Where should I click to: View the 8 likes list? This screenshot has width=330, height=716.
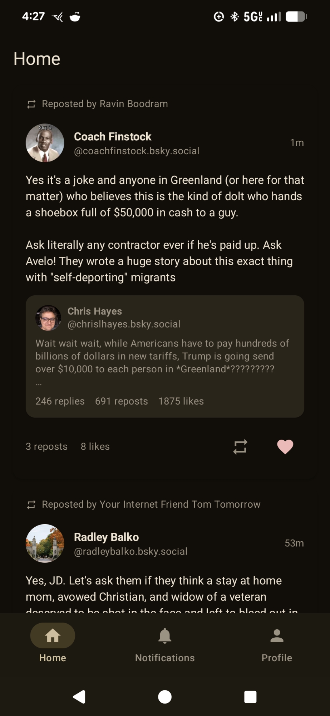click(x=95, y=446)
